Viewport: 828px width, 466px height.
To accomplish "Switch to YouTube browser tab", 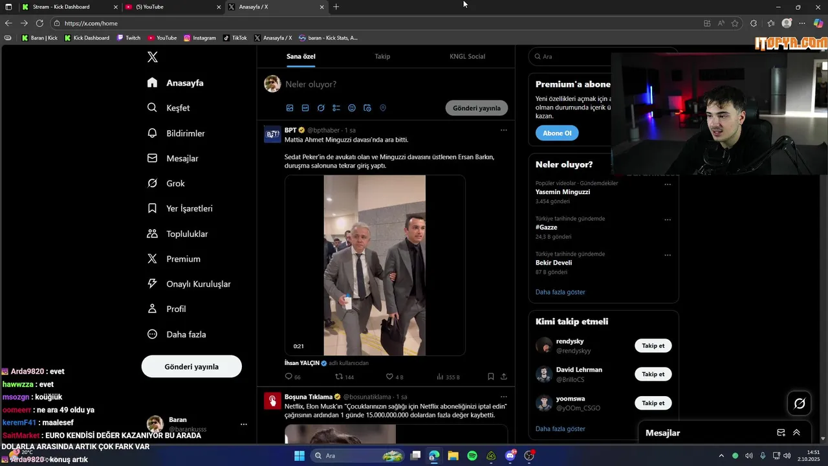I will (173, 7).
